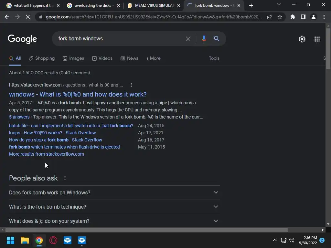This screenshot has width=331, height=248.
Task: Clear the search box text
Action: pyautogui.click(x=188, y=39)
